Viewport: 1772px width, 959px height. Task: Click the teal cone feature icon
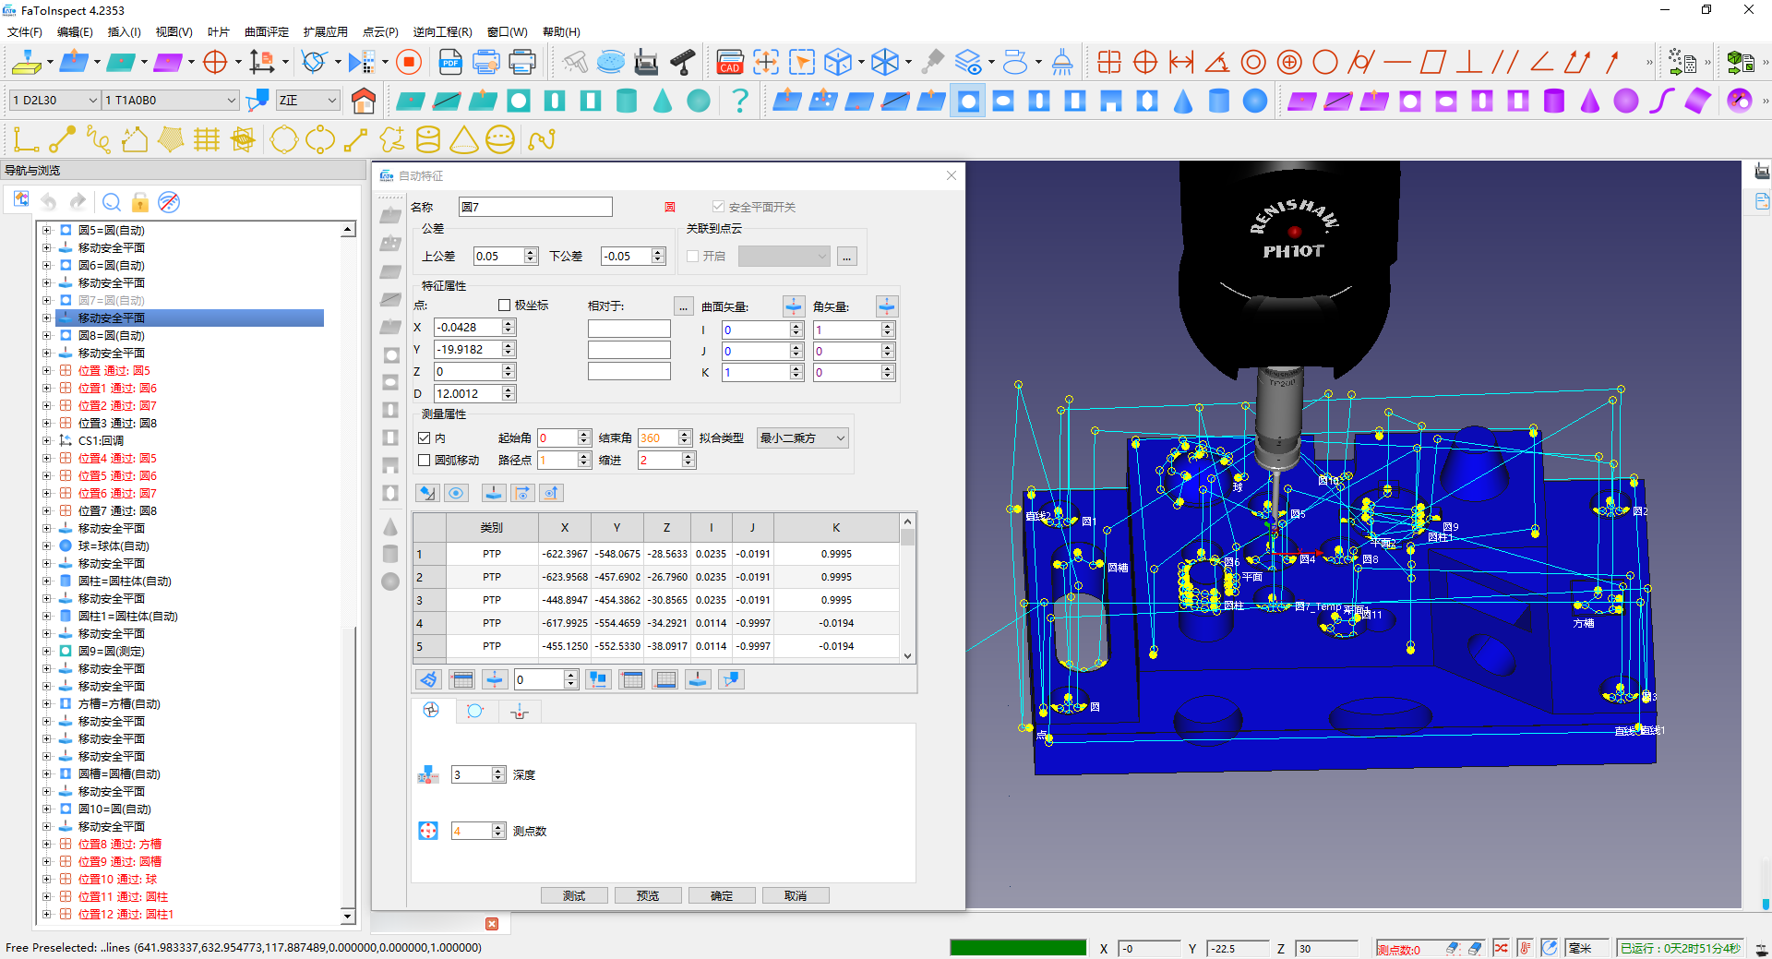(x=663, y=101)
